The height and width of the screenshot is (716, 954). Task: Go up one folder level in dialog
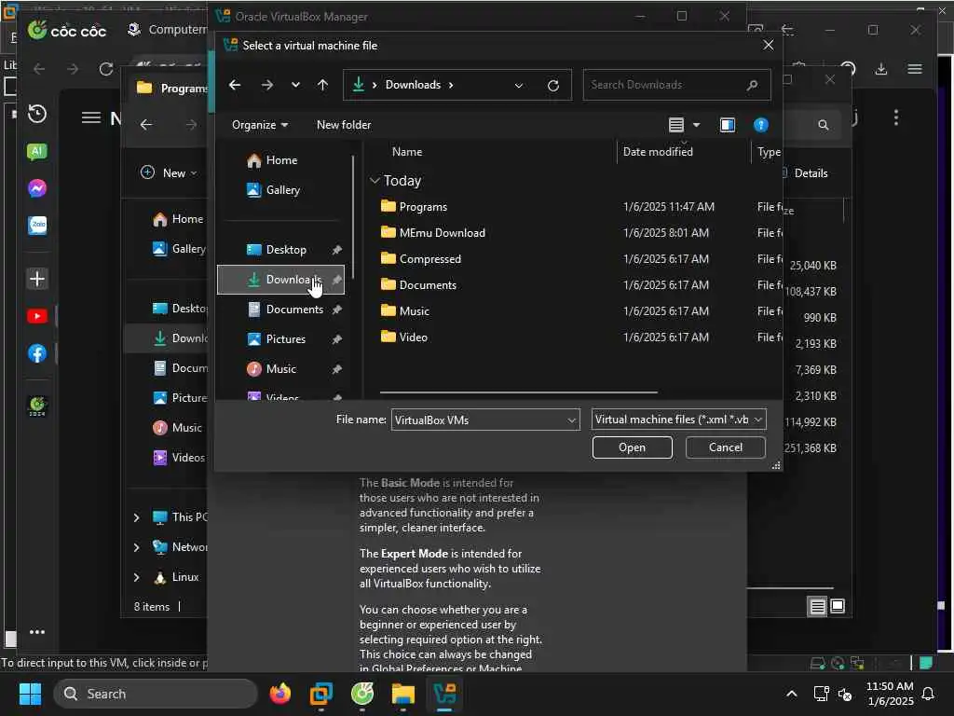322,85
